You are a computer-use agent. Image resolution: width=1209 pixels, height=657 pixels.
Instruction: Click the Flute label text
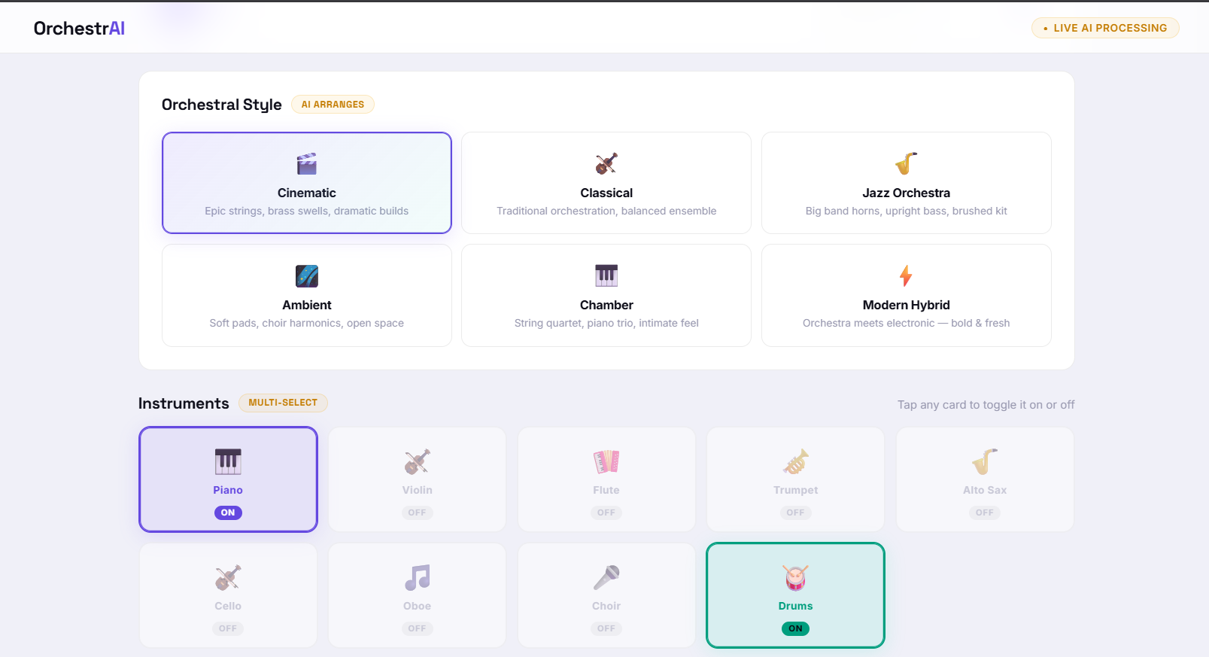point(606,490)
